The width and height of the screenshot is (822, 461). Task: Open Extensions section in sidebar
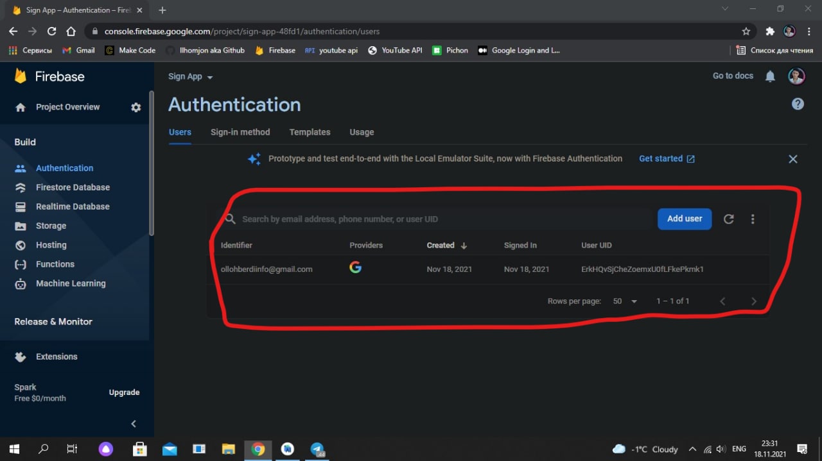point(57,356)
